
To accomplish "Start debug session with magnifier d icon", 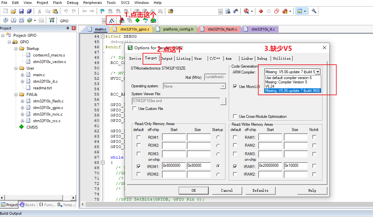I will point(246,11).
